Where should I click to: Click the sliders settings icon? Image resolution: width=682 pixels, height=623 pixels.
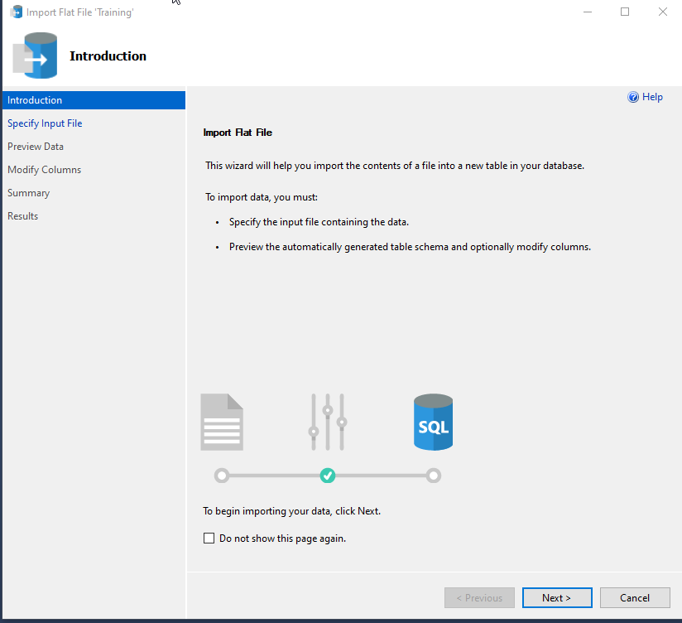coord(328,422)
